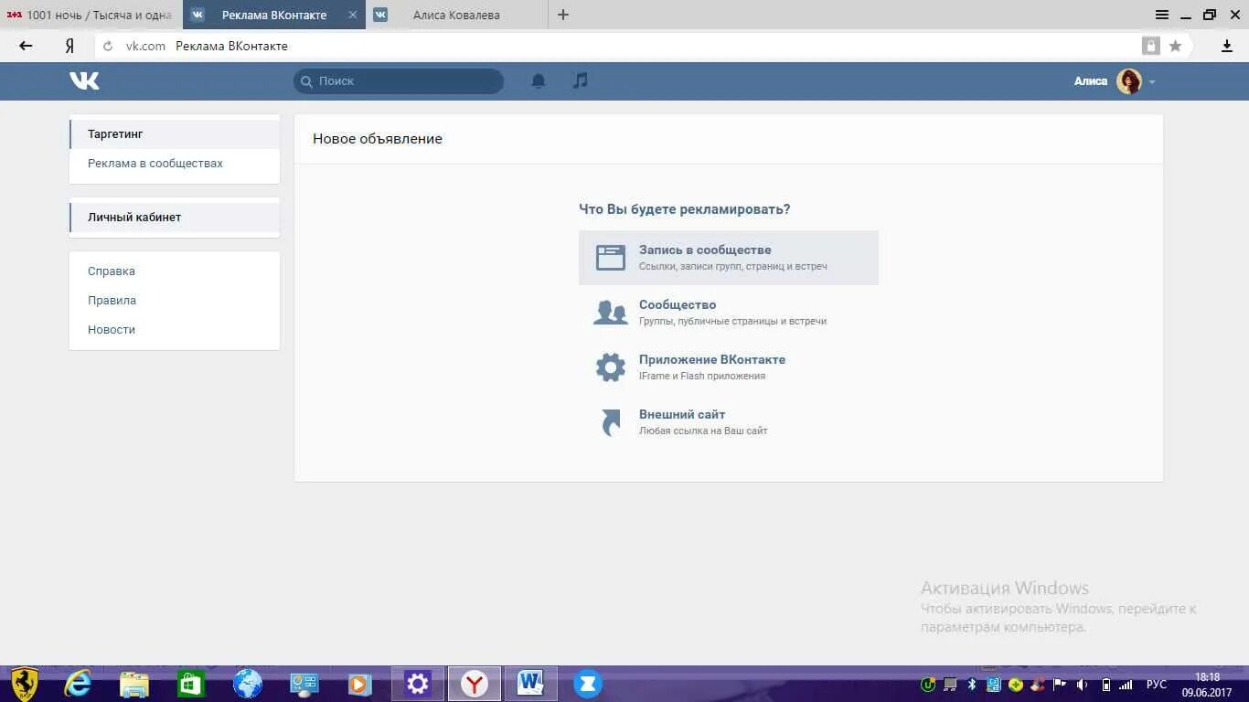The image size is (1249, 702).
Task: Click the post window icon beside Запись в сообществе
Action: [611, 257]
